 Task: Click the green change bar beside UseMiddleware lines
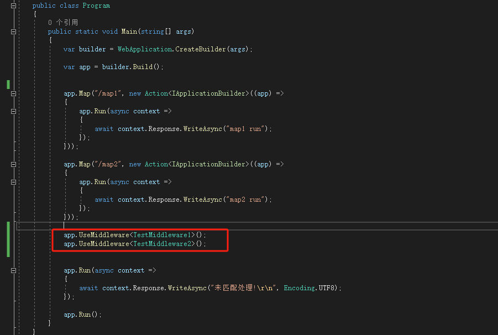pos(8,239)
